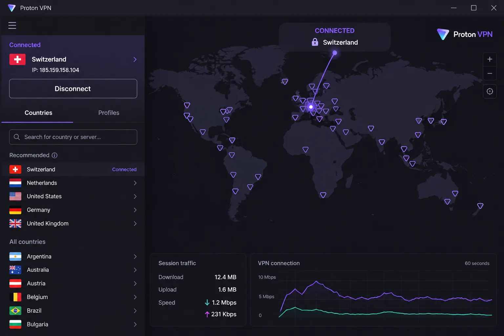Select Belgium in all countries list

(73, 297)
